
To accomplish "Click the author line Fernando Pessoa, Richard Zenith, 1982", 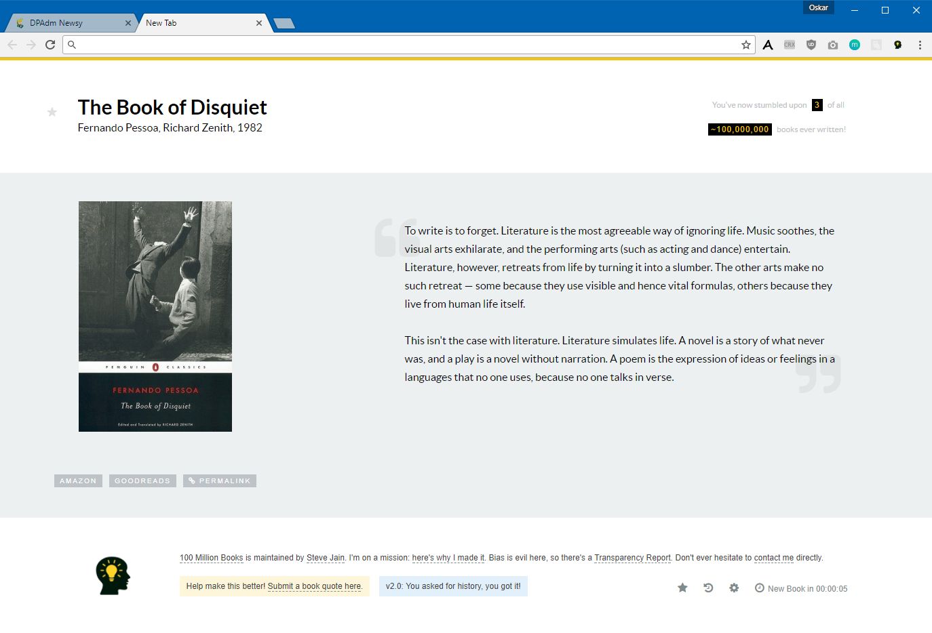I will pos(170,127).
